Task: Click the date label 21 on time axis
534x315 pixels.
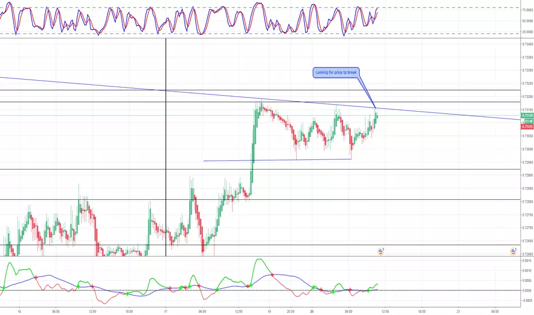Action: pos(458,311)
